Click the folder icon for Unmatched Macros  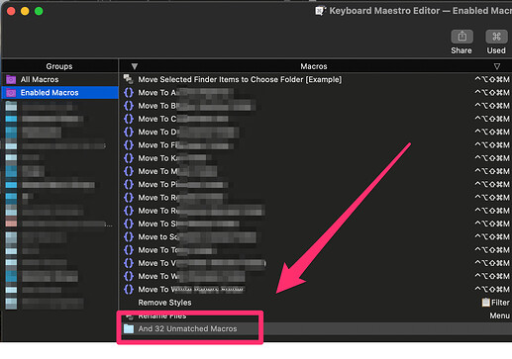tap(129, 328)
